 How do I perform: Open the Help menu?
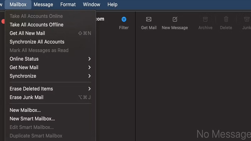click(112, 4)
